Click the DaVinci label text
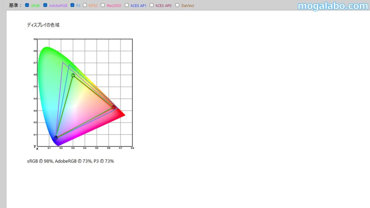 (x=188, y=6)
